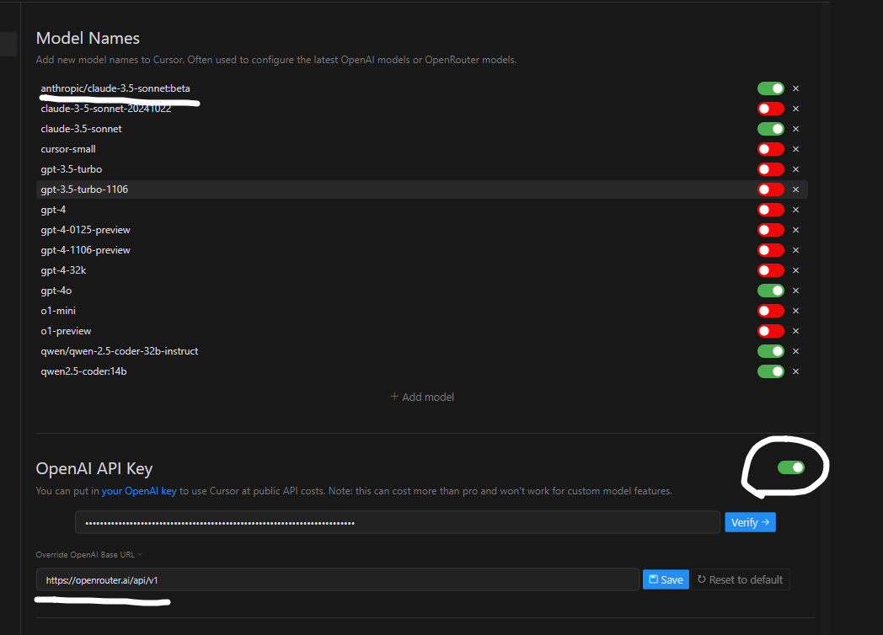Disable the anthropic/claude-3.5-sonnet:beta model toggle
883x635 pixels.
(x=771, y=88)
